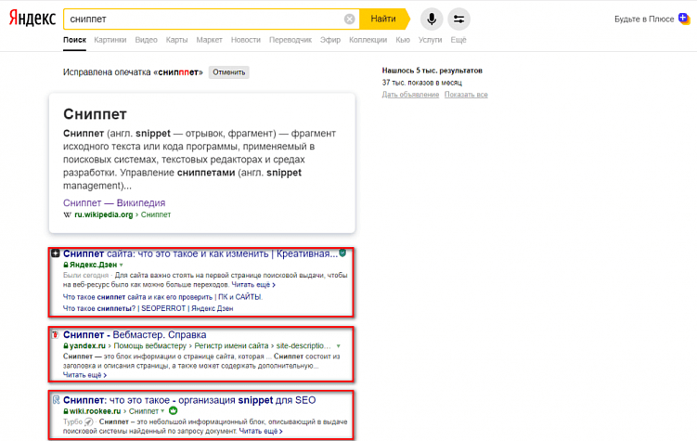Image resolution: width=697 pixels, height=441 pixels.
Task: Open the Коллекции tab
Action: (x=368, y=40)
